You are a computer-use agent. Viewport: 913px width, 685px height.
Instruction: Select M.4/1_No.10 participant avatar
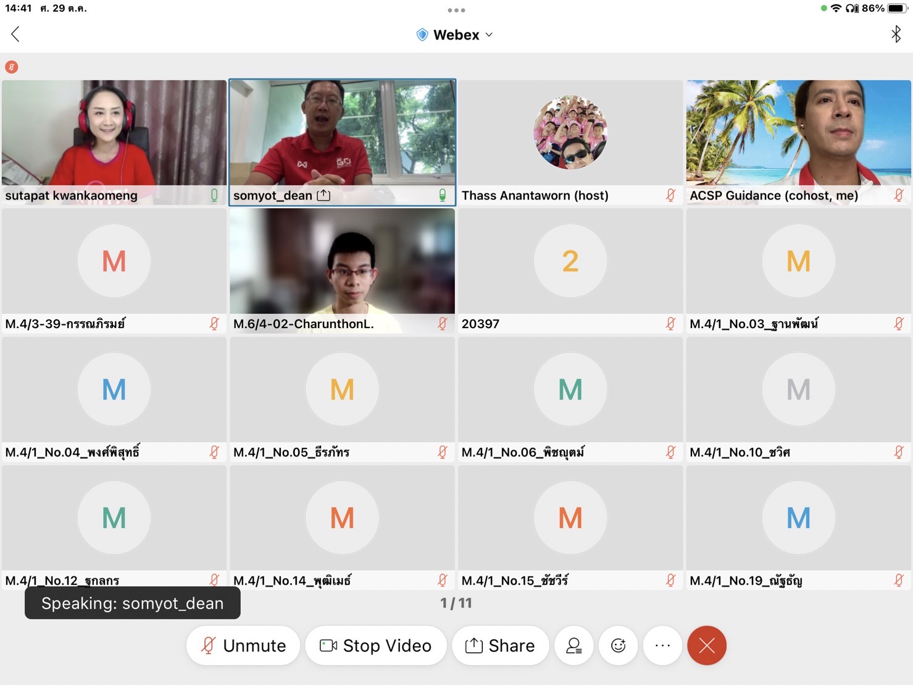[x=799, y=389]
